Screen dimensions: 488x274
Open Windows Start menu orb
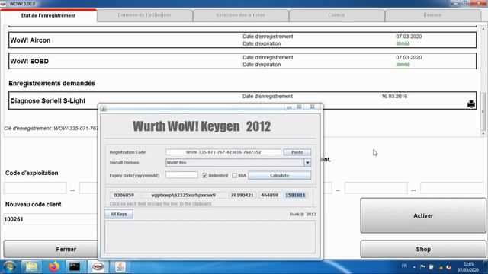click(9, 266)
